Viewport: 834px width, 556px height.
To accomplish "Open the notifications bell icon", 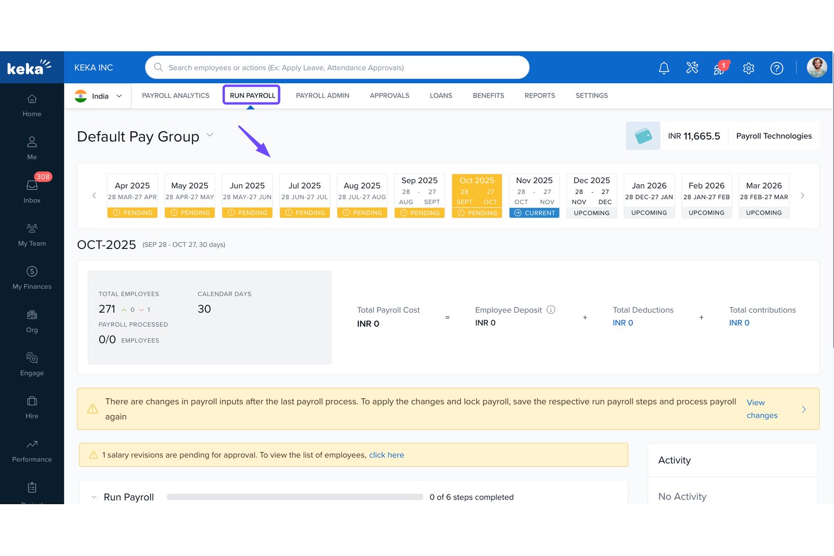I will (664, 68).
